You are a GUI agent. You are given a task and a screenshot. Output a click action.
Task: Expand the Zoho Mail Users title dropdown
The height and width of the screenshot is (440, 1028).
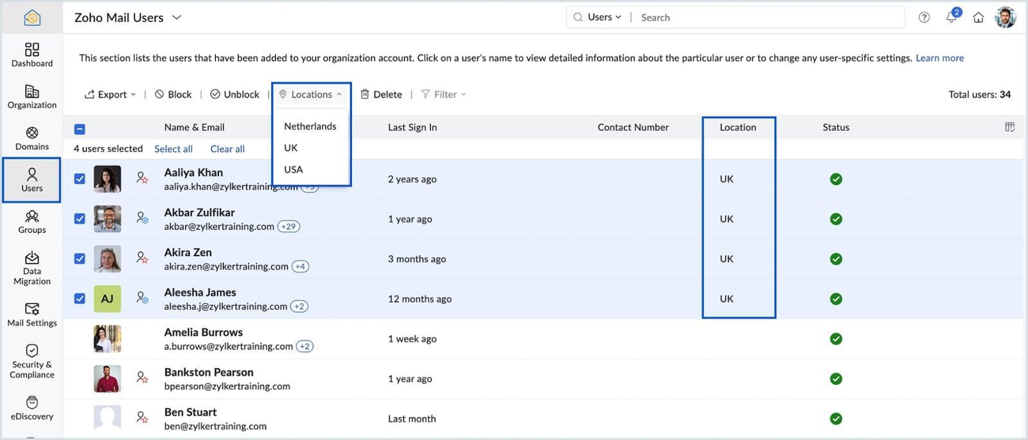177,17
